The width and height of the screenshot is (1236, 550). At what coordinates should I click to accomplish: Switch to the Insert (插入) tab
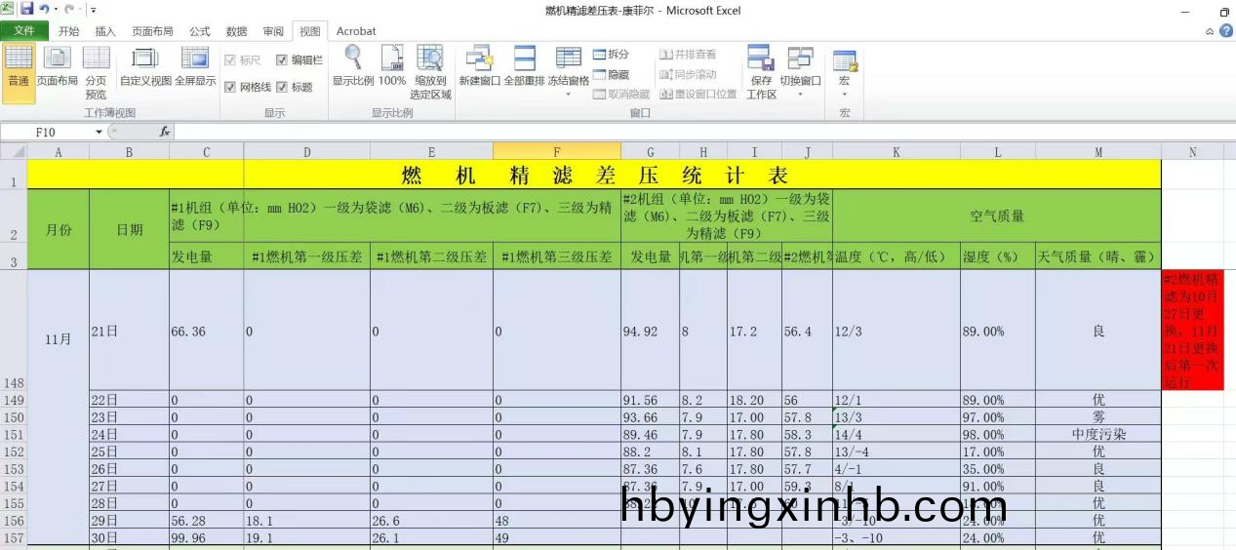pos(105,31)
